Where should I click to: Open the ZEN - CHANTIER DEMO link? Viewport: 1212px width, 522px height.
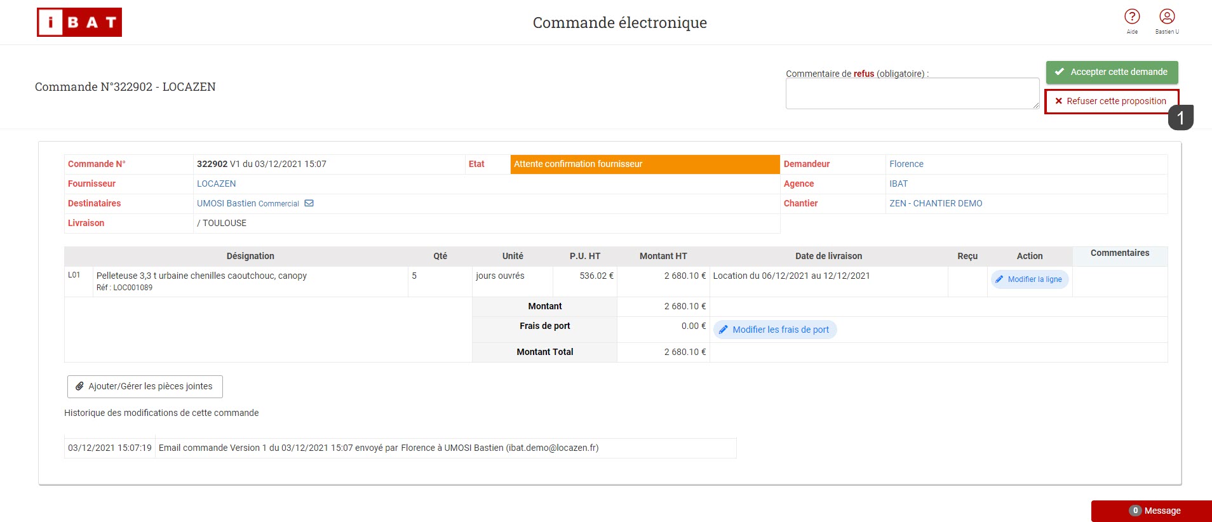click(x=935, y=203)
